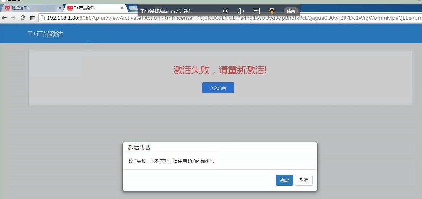Screen dimensions: 422x199
Task: Click the trash can icon in the toolbar
Action: tap(32, 18)
